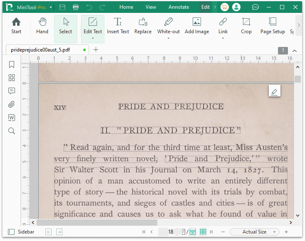Click the page count badge showing 1
Viewport: 305px width, 241px height.
[x=283, y=51]
